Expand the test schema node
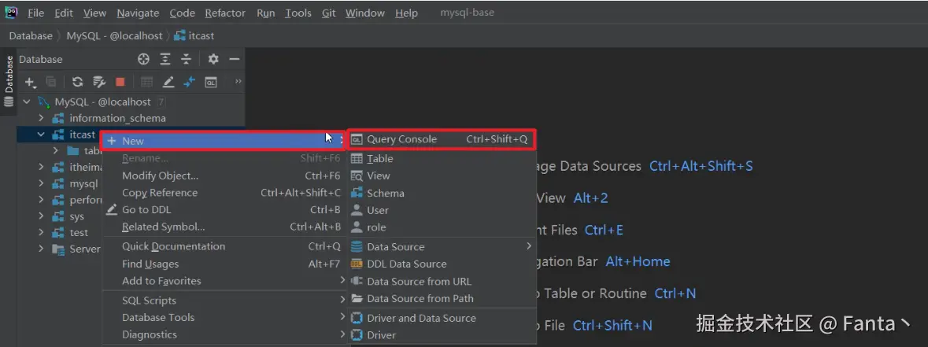 [x=41, y=232]
